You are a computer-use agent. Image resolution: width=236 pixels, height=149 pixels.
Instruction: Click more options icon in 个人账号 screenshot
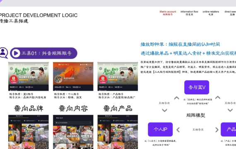[90, 69]
